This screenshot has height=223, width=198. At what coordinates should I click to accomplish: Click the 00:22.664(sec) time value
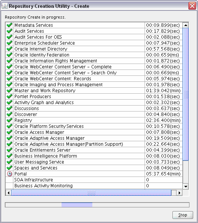point(163,144)
